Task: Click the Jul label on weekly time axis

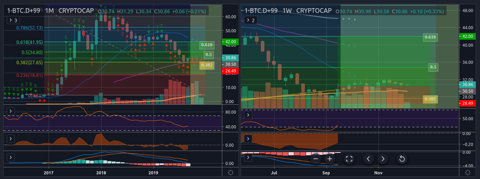Action: (274, 172)
